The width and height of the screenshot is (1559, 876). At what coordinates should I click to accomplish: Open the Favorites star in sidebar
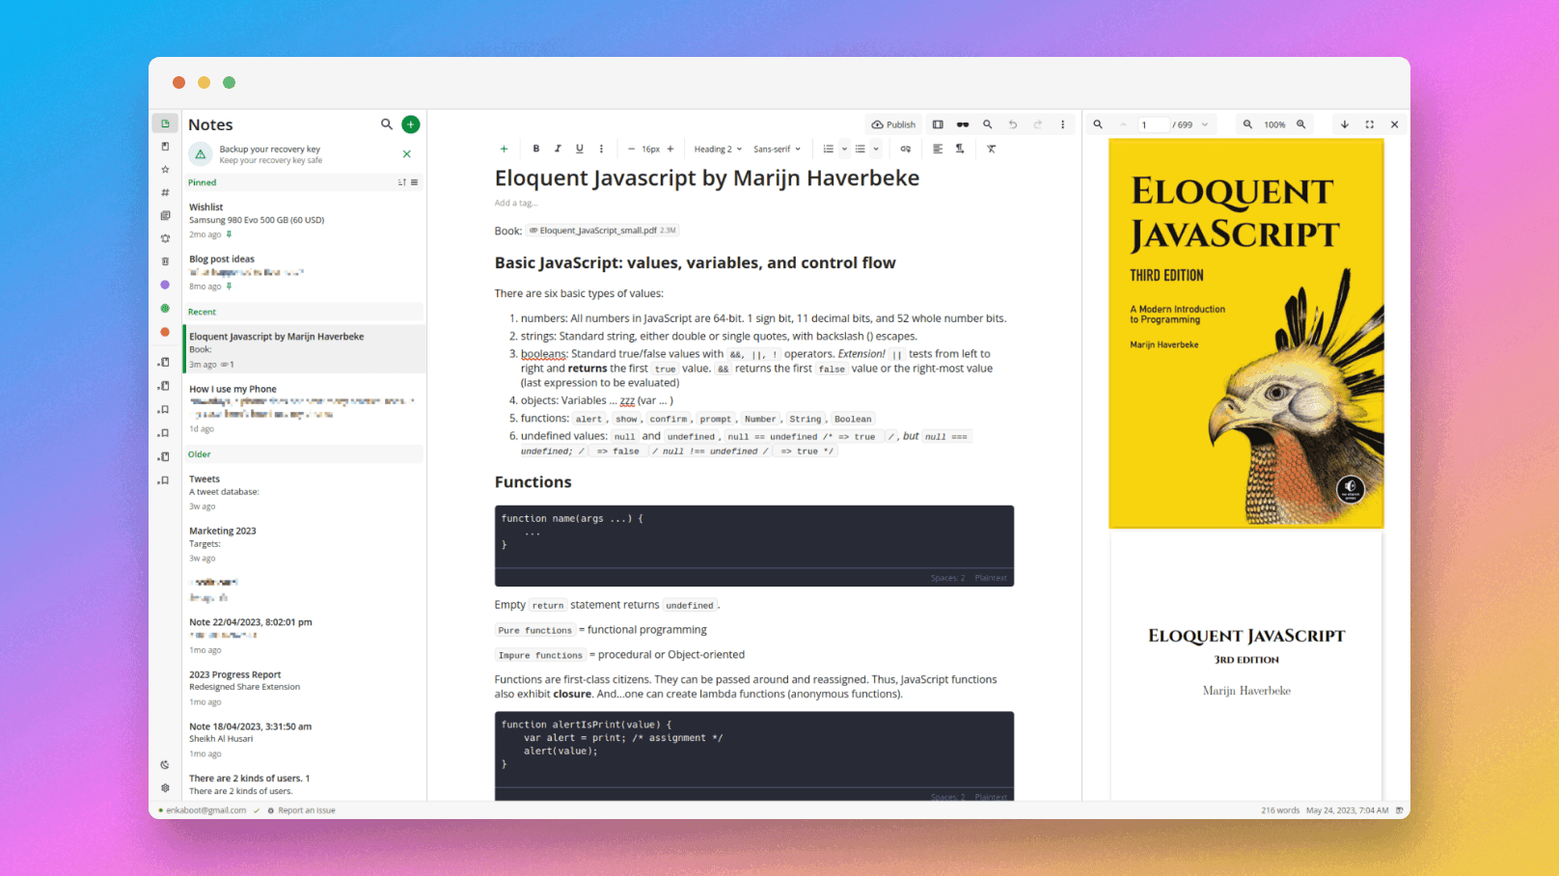click(x=165, y=170)
